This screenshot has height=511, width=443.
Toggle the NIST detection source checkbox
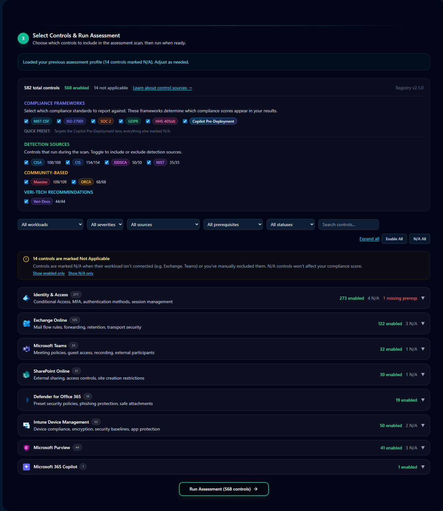pos(149,162)
